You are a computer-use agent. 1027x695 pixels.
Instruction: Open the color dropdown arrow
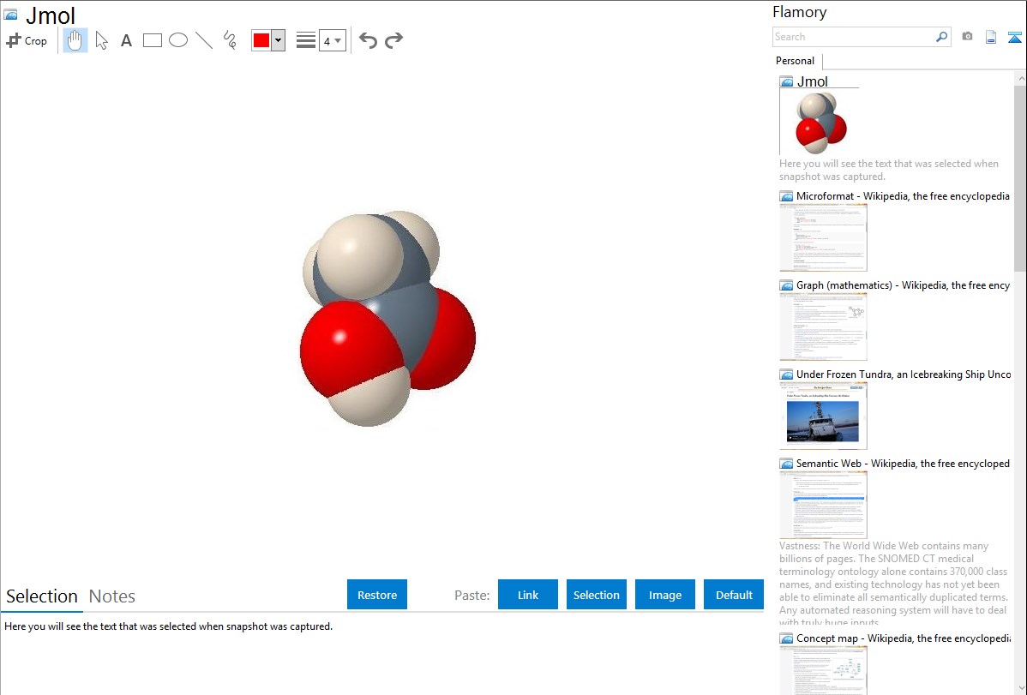pyautogui.click(x=278, y=40)
